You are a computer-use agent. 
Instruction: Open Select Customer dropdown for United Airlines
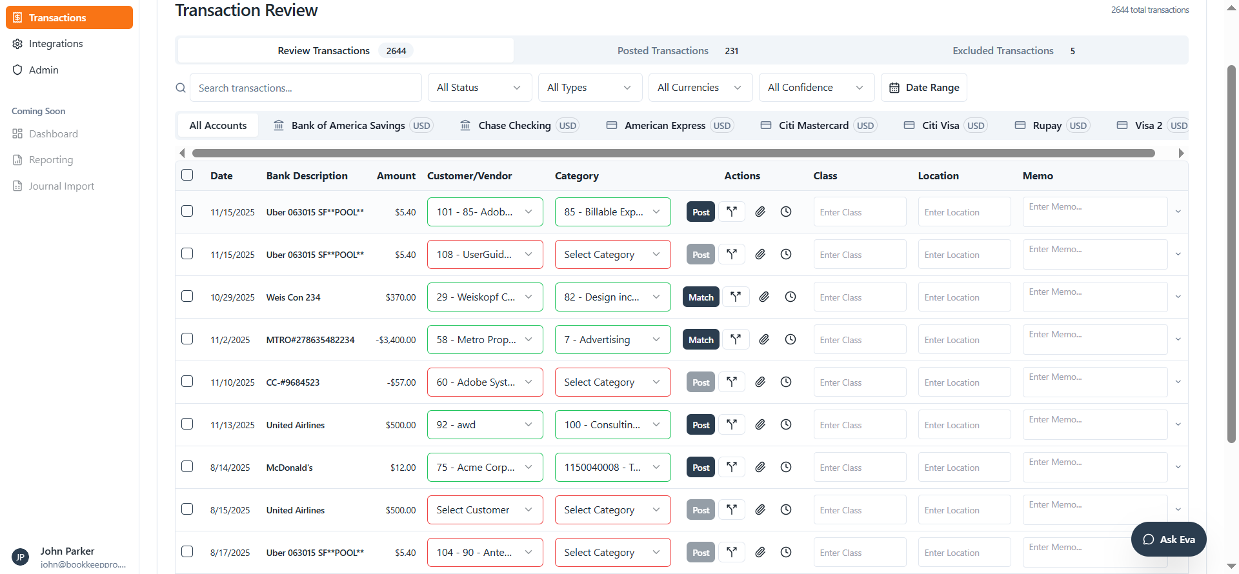pos(485,510)
